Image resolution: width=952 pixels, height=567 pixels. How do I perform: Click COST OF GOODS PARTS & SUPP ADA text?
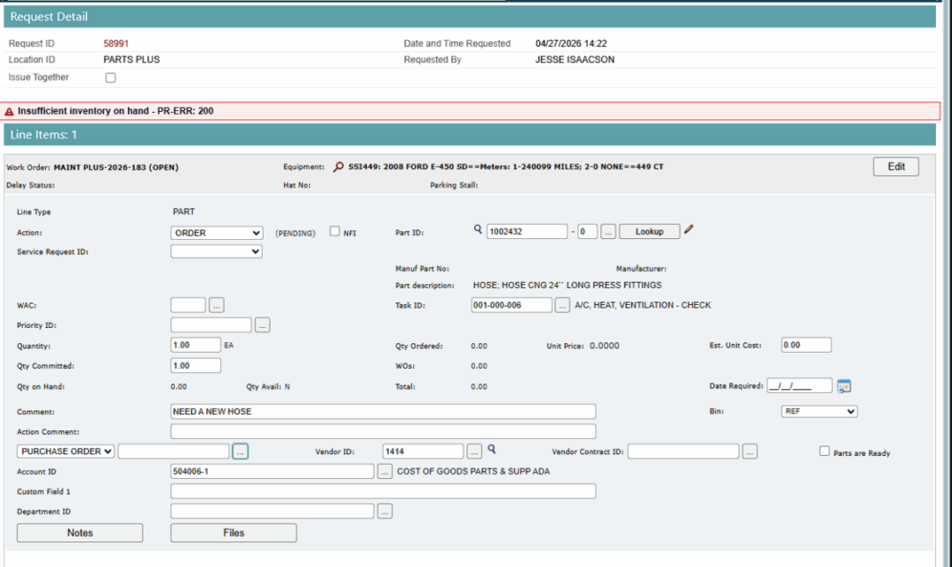coord(473,472)
